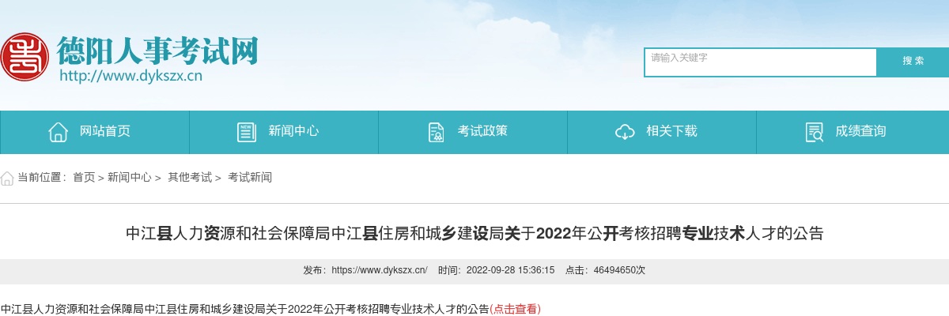The width and height of the screenshot is (949, 316).
Task: Click the 其他考试 breadcrumb link
Action: pyautogui.click(x=190, y=178)
